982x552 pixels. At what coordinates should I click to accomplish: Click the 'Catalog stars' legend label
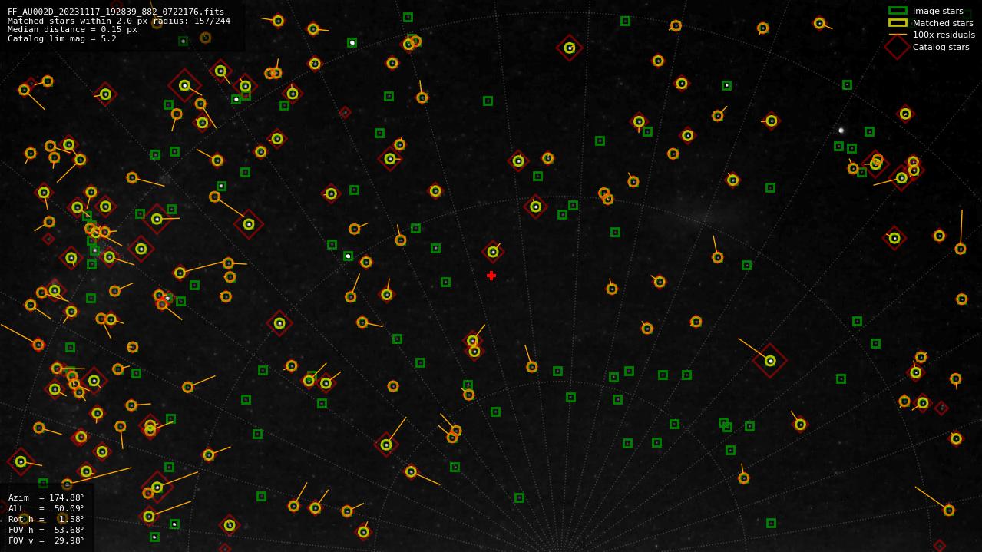click(x=941, y=47)
